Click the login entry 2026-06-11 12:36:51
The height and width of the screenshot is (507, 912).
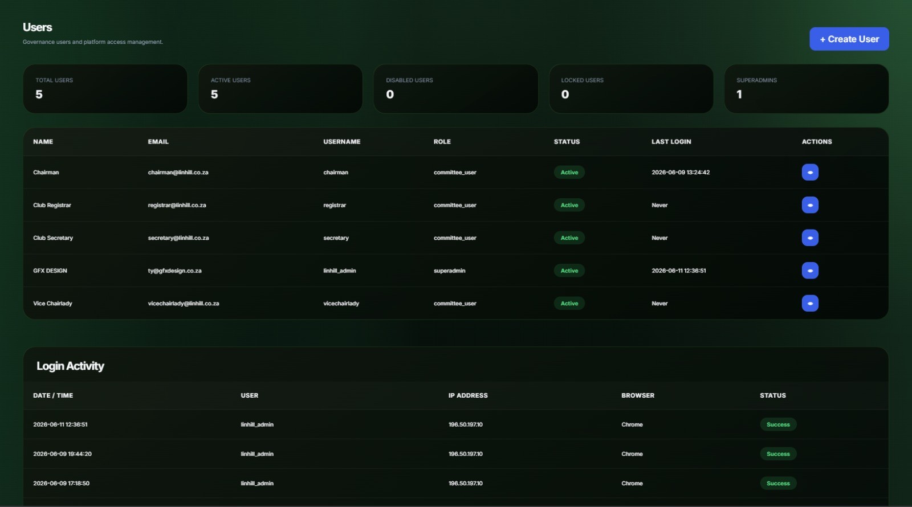click(60, 424)
